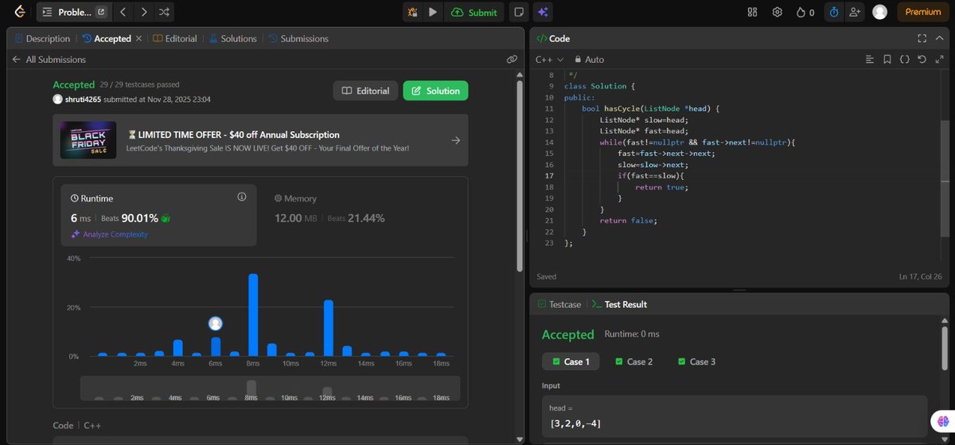Reset code with the undo arrow icon
The width and height of the screenshot is (955, 445).
tap(922, 59)
